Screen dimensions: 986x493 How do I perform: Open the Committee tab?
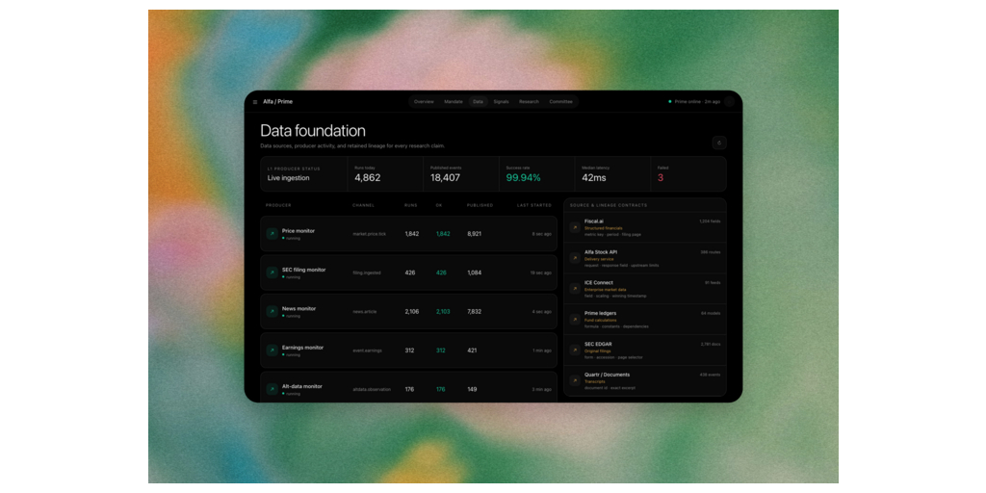click(x=561, y=102)
